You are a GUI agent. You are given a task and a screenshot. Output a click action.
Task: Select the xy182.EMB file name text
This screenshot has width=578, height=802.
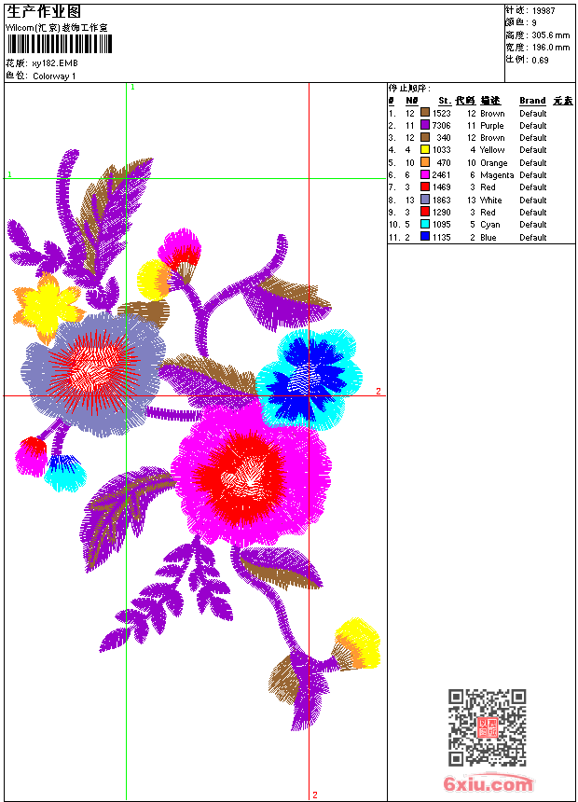[55, 63]
